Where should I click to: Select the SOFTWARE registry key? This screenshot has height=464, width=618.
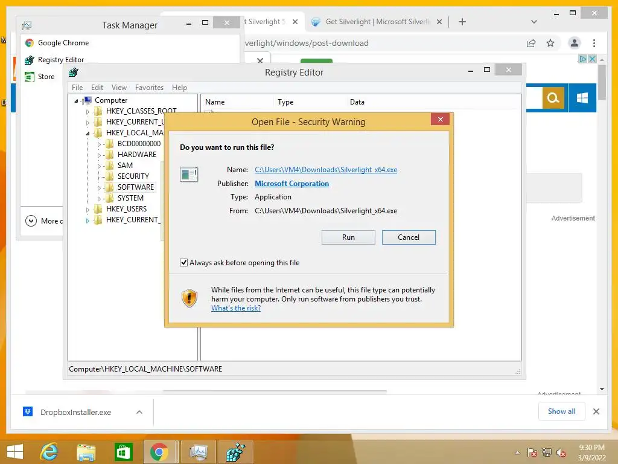136,187
